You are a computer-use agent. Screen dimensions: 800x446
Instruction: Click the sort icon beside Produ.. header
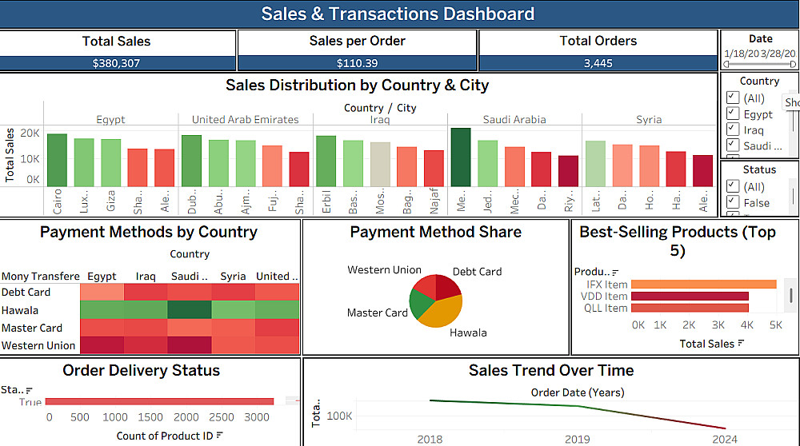615,273
